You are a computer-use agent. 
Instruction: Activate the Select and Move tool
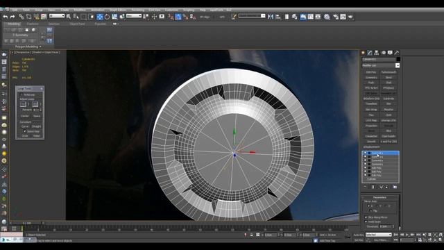[x=100, y=17]
